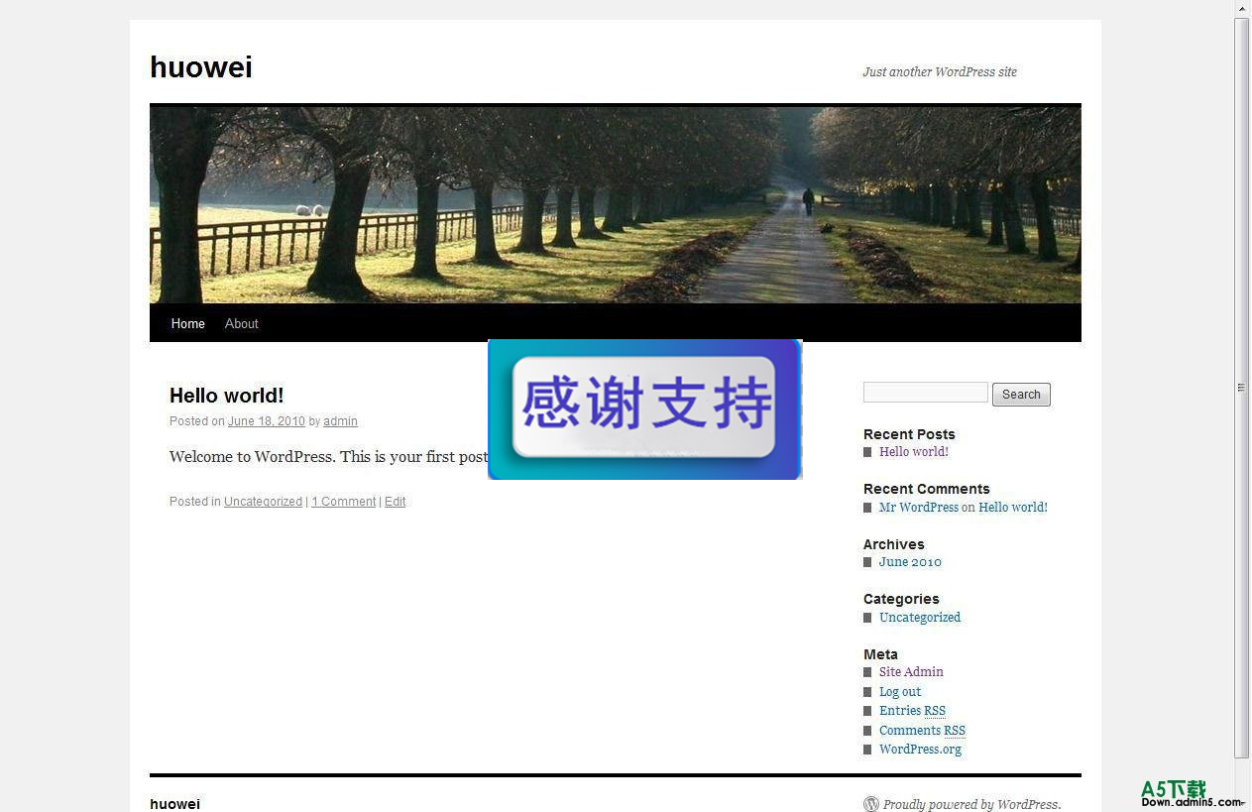The width and height of the screenshot is (1252, 812).
Task: Click the Proudly powered by WordPress link
Action: 971,804
